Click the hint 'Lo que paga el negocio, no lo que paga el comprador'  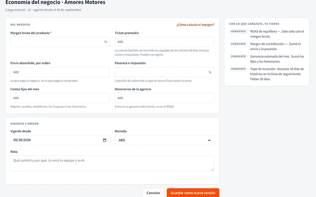click(x=44, y=81)
